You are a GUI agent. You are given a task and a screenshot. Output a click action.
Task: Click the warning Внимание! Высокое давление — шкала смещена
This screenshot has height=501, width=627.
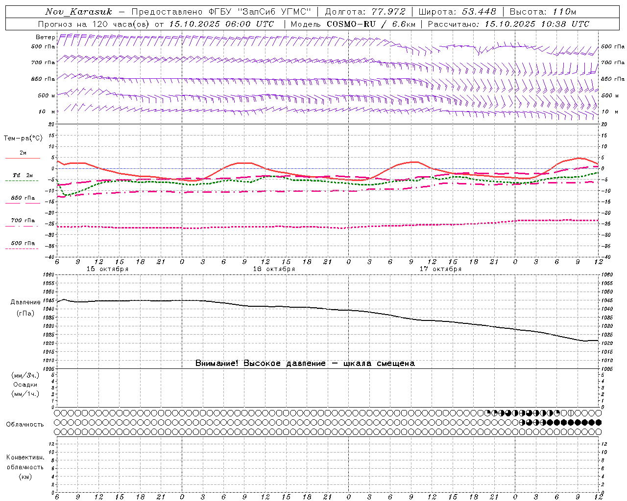305,363
